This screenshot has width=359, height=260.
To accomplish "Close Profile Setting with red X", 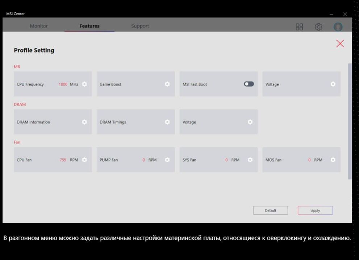I will (x=340, y=43).
